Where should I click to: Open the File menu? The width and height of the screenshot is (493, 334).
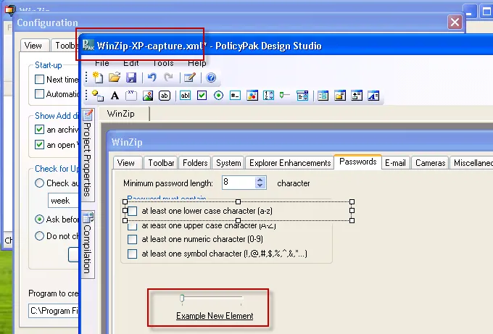click(102, 63)
